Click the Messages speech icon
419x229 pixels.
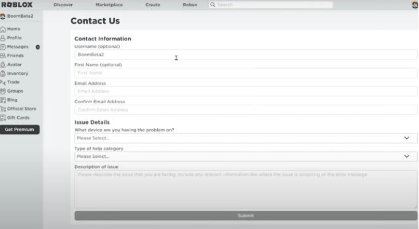pyautogui.click(x=3, y=47)
